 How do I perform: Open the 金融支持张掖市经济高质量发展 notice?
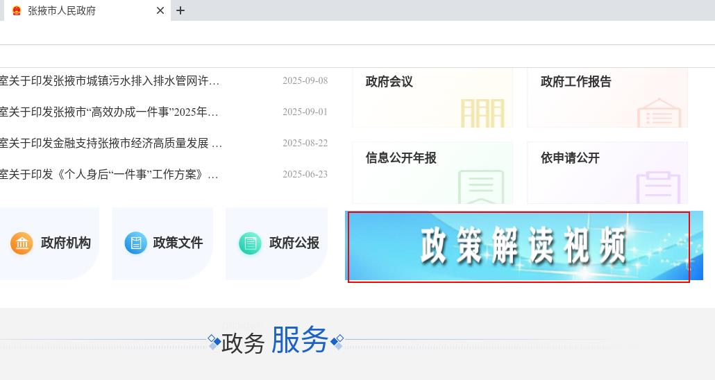pyautogui.click(x=110, y=144)
